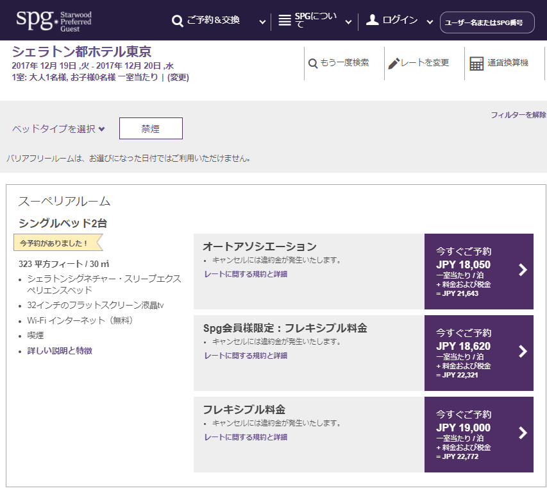Toggle the 禁煙 non-smoking filter

click(151, 128)
